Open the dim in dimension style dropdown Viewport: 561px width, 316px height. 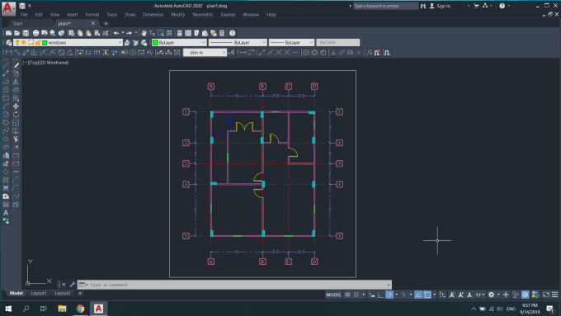205,53
